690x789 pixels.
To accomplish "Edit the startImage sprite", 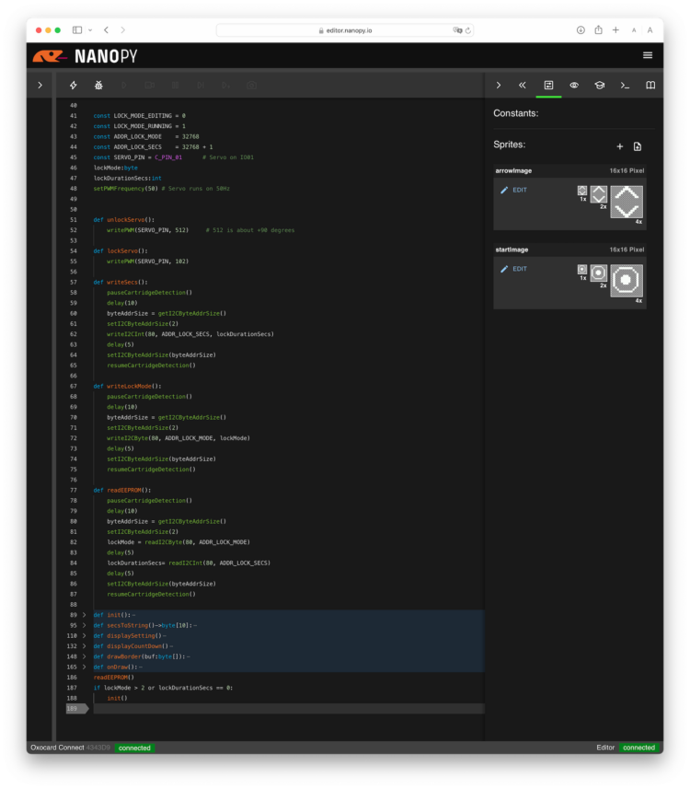I will click(513, 269).
